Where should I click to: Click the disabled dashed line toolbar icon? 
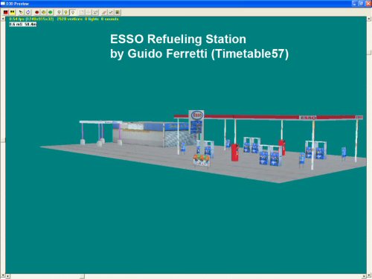(x=89, y=12)
